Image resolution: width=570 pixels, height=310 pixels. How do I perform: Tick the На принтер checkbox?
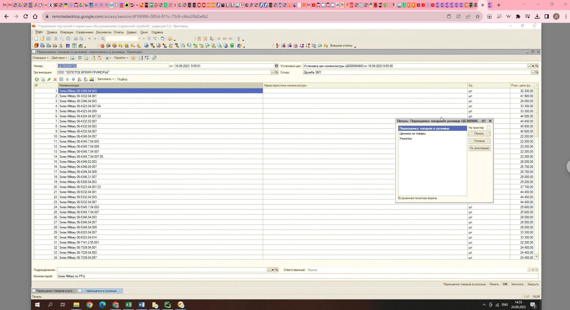tap(488, 128)
